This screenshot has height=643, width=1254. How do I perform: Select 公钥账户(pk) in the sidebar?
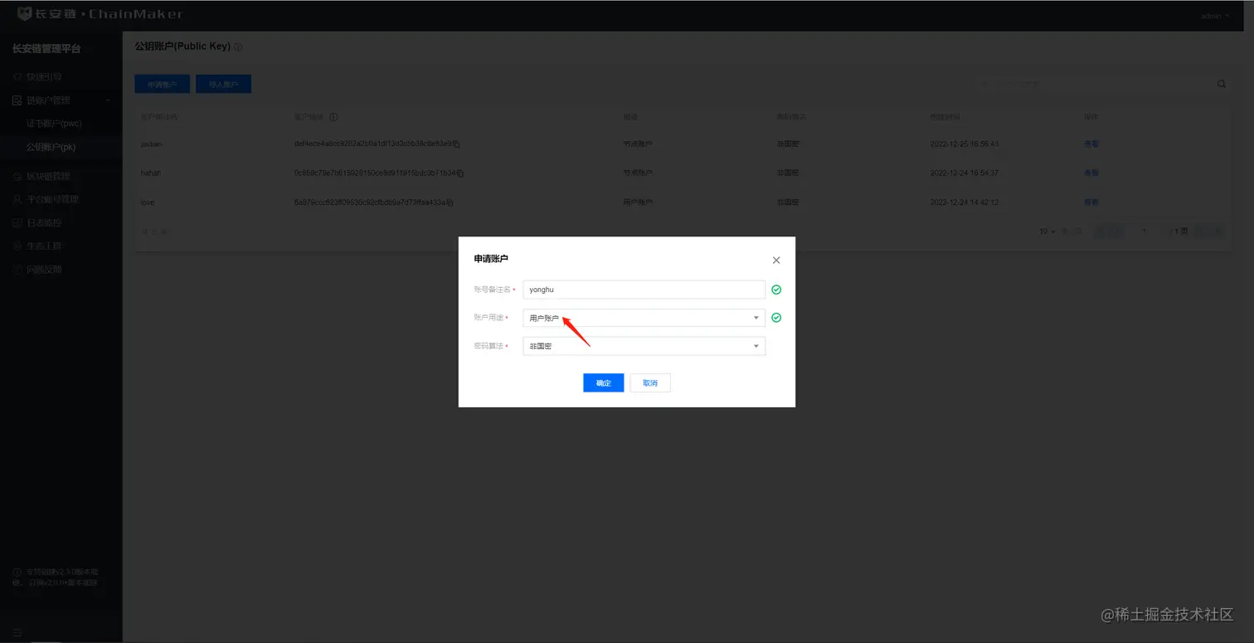coord(51,147)
